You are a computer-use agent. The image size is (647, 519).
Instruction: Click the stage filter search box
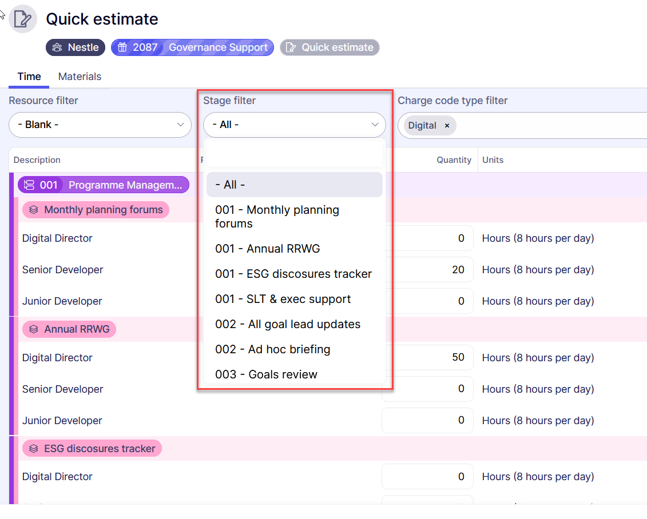point(294,154)
